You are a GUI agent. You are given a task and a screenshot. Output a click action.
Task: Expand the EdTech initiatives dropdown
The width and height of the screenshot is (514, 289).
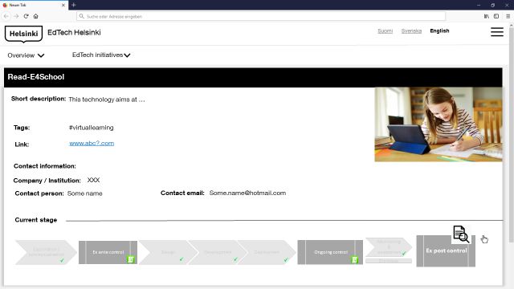101,55
